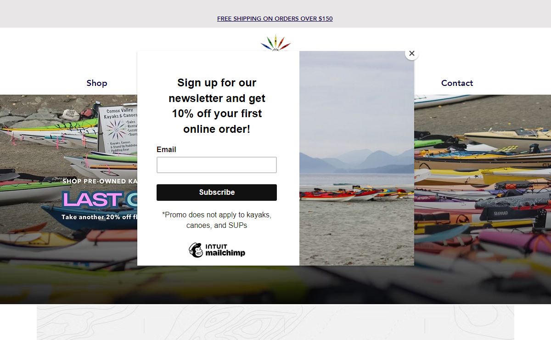Click the Mailchimp monkey logo icon
551x340 pixels.
pos(196,250)
